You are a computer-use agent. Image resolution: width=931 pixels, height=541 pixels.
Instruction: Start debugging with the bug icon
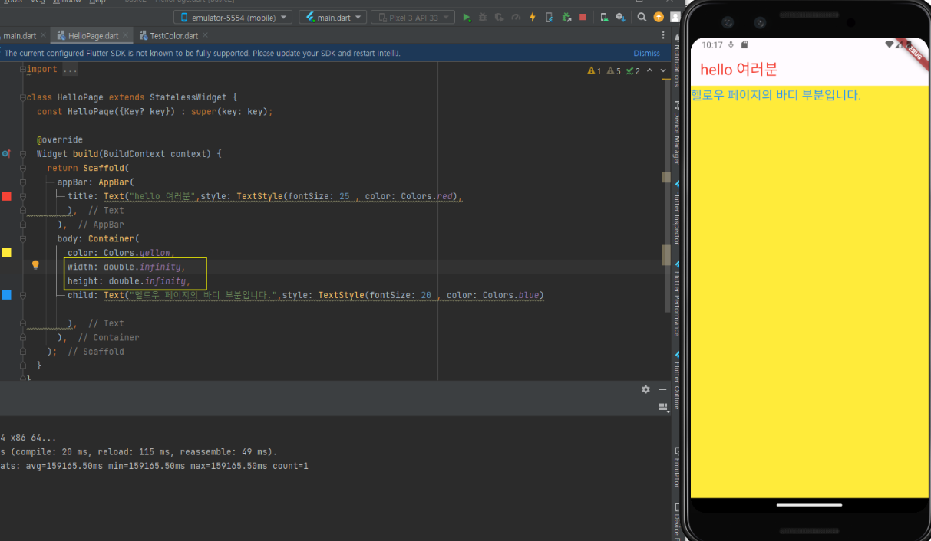pos(483,17)
